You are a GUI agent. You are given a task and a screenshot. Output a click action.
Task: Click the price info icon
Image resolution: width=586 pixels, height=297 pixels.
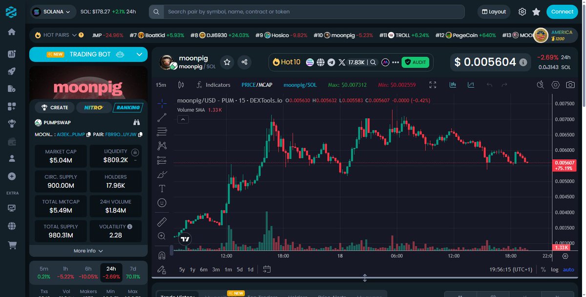pyautogui.click(x=523, y=62)
